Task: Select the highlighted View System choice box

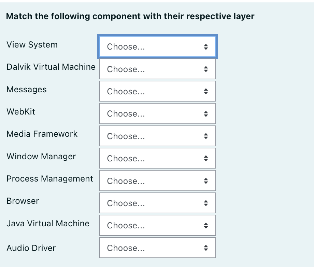Action: click(157, 46)
